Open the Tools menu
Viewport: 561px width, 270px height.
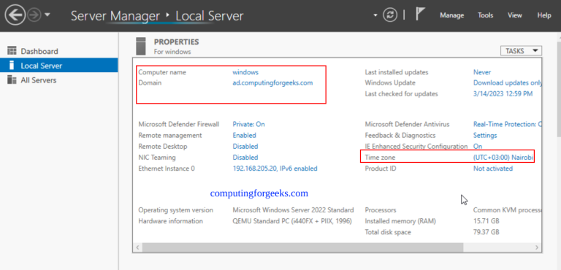click(x=486, y=15)
